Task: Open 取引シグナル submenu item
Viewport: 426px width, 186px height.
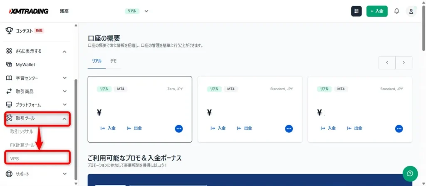Action: click(x=22, y=132)
